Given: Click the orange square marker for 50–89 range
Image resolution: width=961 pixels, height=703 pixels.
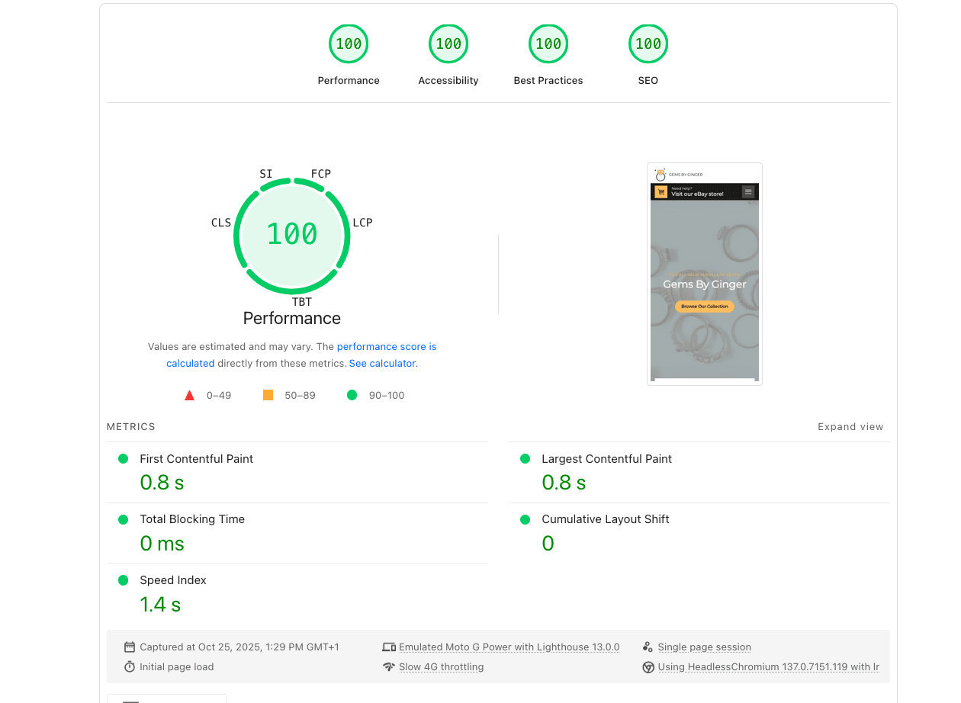Looking at the screenshot, I should pos(268,395).
